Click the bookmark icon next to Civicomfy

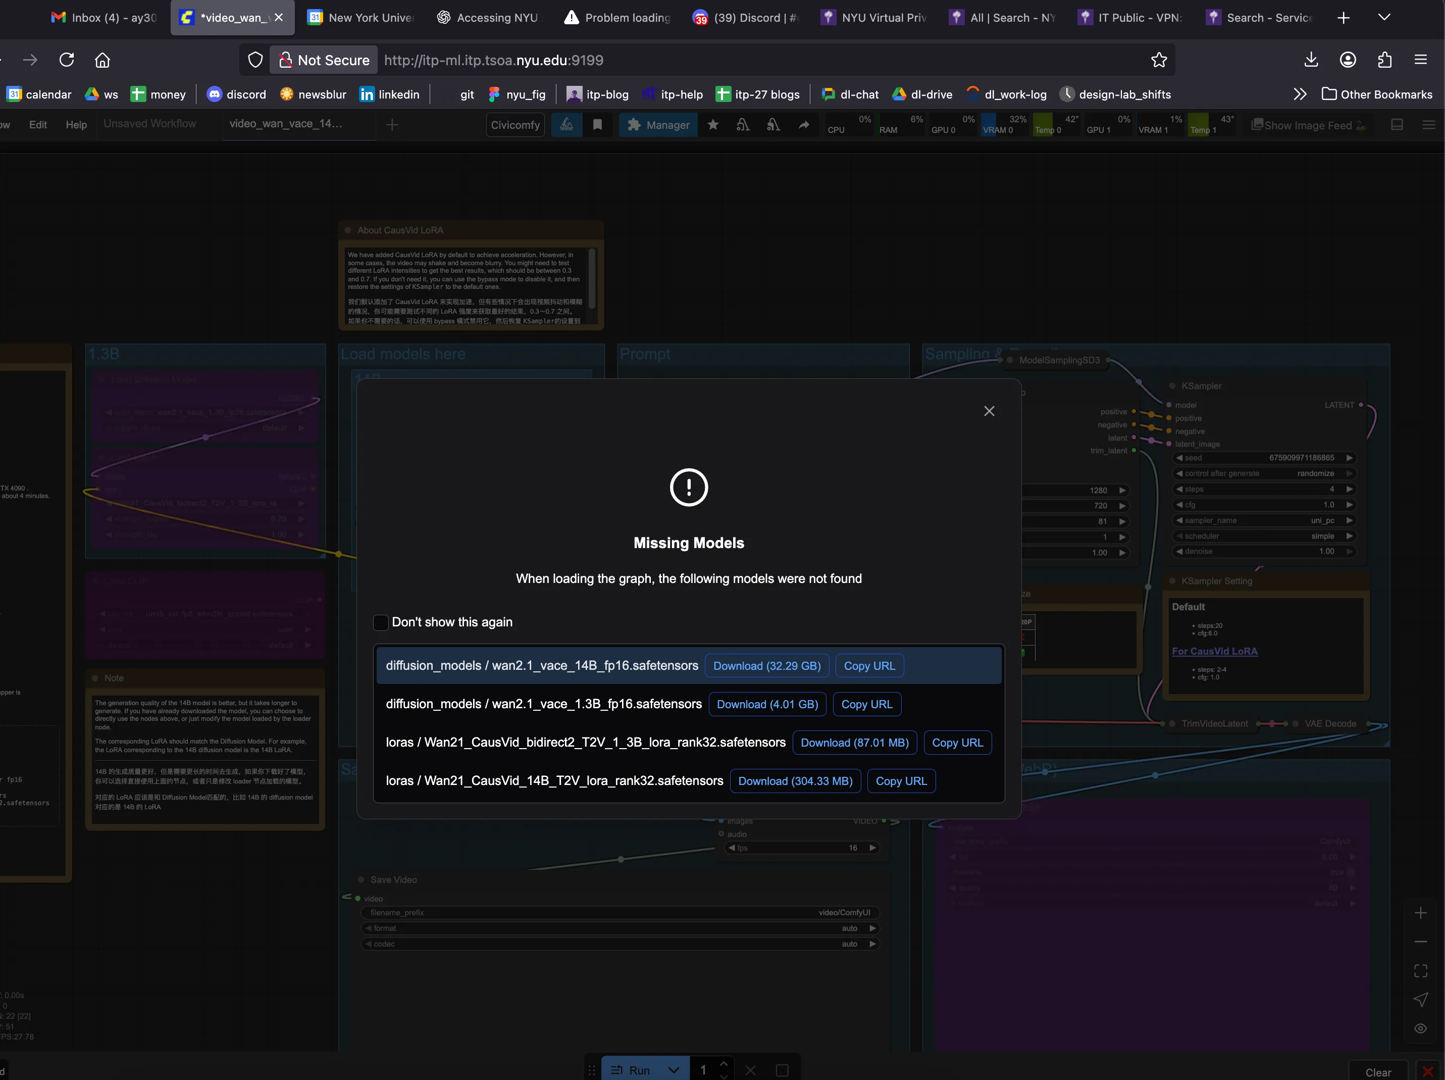coord(597,125)
